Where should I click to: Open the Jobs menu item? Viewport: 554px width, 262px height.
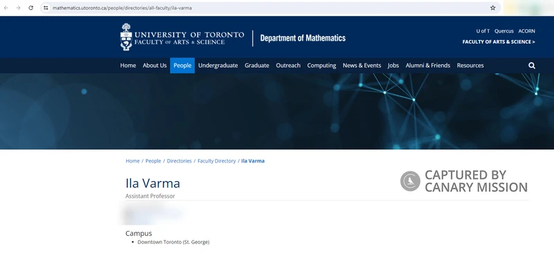pyautogui.click(x=393, y=66)
